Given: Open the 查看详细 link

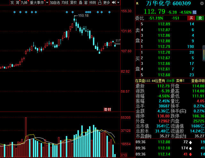Looking at the screenshot, I should (198, 81).
